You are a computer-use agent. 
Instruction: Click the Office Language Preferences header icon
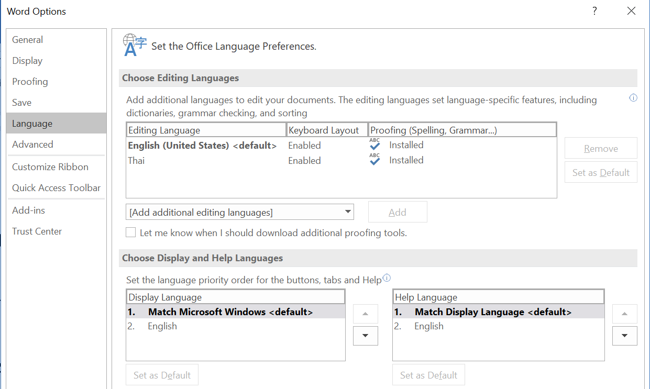coord(135,45)
